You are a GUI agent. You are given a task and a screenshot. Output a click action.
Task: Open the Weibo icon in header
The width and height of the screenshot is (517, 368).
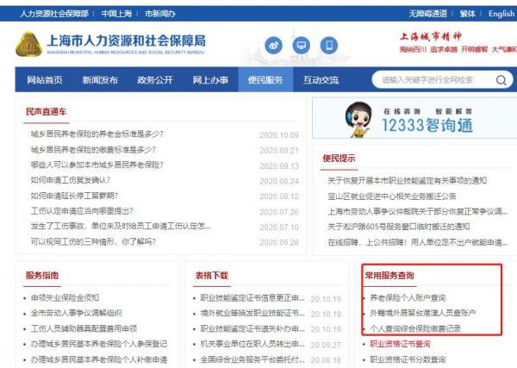(x=273, y=45)
